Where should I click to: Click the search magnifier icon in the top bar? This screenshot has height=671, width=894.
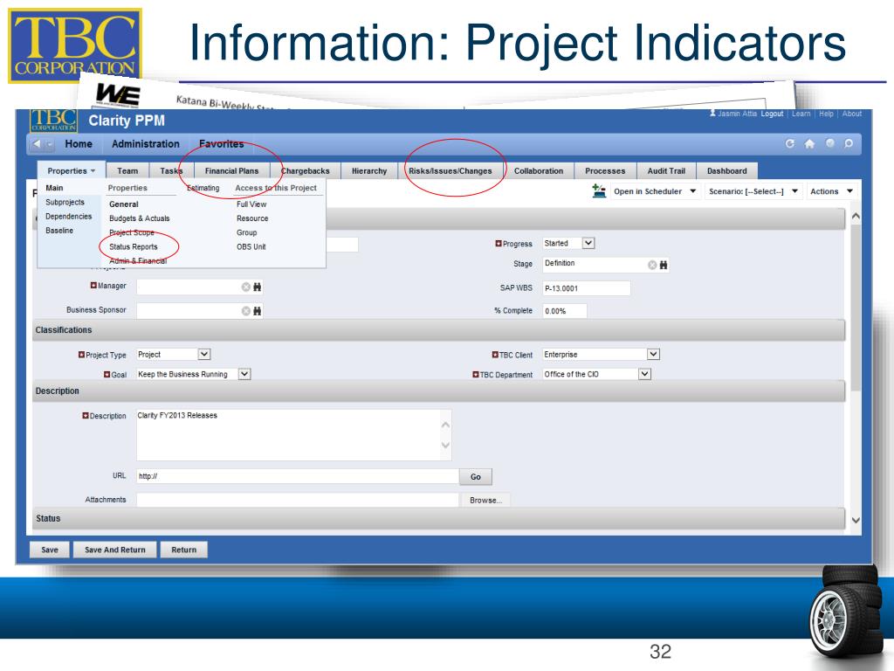tap(849, 144)
